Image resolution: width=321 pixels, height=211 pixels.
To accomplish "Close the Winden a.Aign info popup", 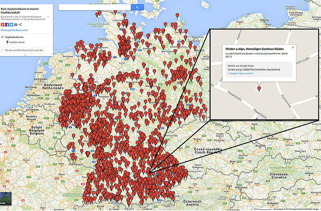I will [293, 47].
